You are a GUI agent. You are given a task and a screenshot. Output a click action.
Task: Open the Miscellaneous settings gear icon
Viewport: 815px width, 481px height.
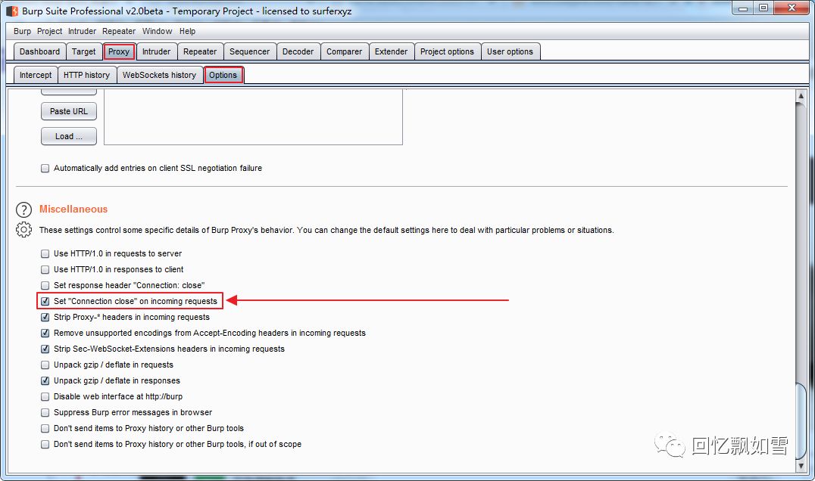24,229
